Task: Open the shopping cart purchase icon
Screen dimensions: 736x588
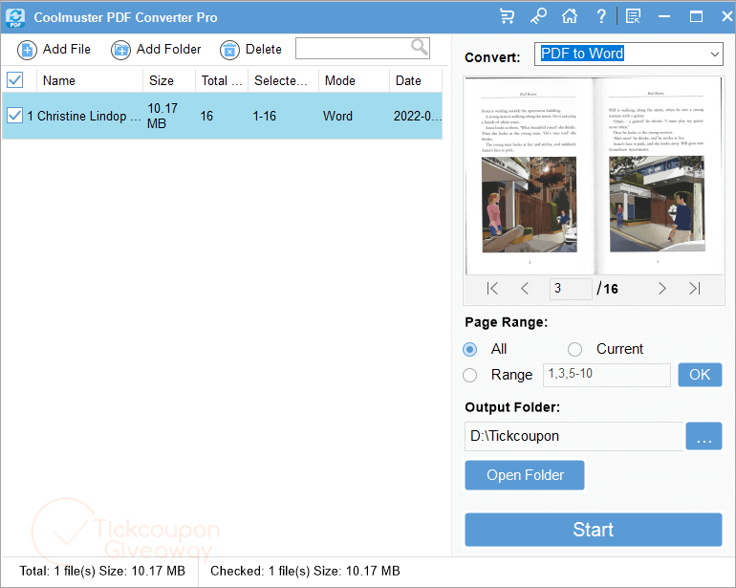Action: (x=507, y=16)
